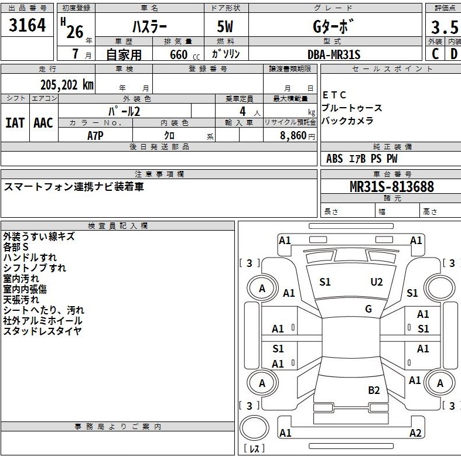Click the door type 5W

pos(225,27)
